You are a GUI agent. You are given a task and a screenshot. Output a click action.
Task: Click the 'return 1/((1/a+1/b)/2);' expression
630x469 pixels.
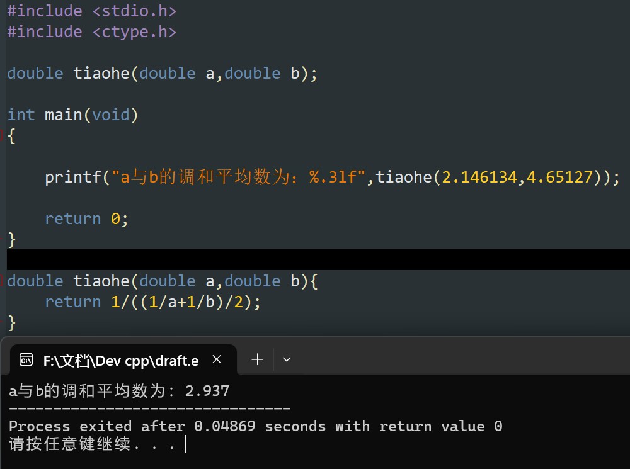152,302
